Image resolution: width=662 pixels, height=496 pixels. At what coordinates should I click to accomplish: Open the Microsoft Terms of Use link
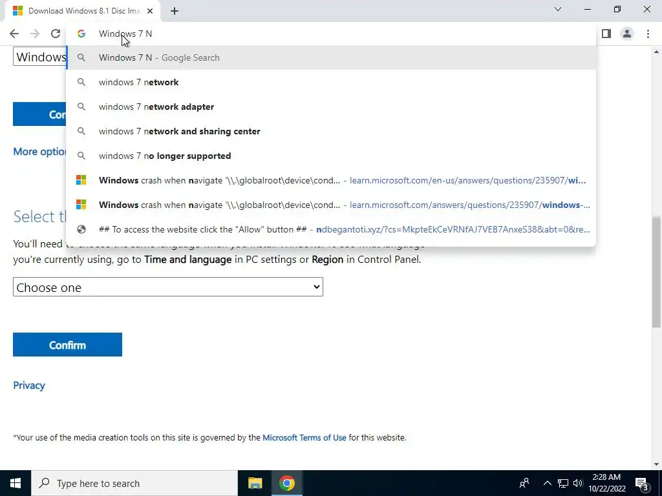(x=304, y=438)
